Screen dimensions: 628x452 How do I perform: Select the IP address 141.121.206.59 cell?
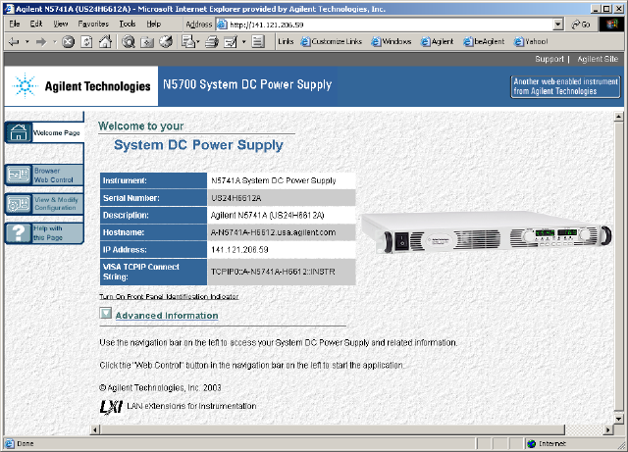282,250
